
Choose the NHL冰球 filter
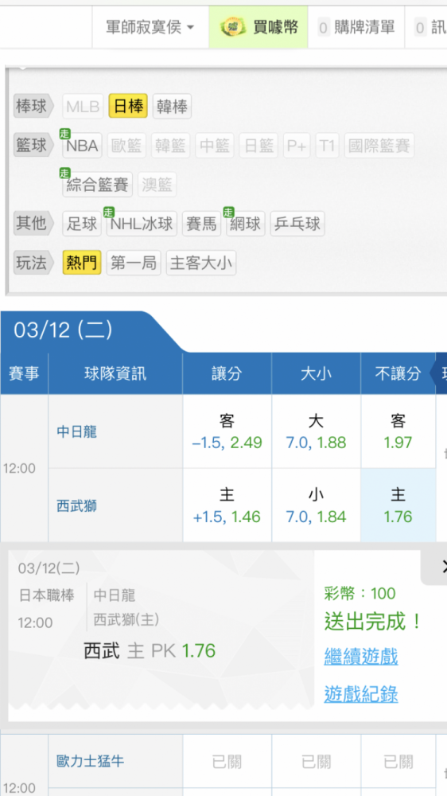click(142, 224)
